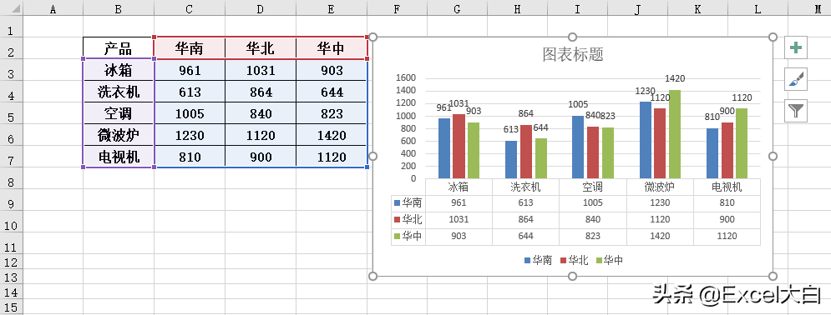Select worksheet cell with value 823
Screen dimensions: 831x315
pos(332,113)
